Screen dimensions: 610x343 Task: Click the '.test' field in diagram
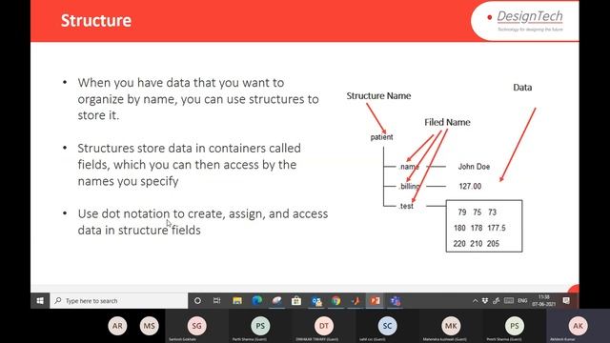(406, 206)
